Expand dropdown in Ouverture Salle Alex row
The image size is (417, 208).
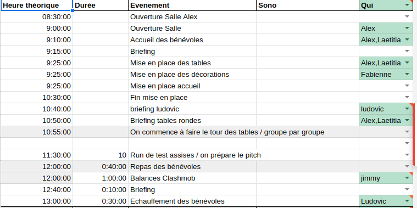[x=407, y=16]
